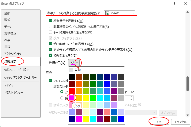Screen dimensions: 191x127
Task: Toggle ゼロ値のセルにゼロを表示する checkbox
Action: click(x=51, y=44)
